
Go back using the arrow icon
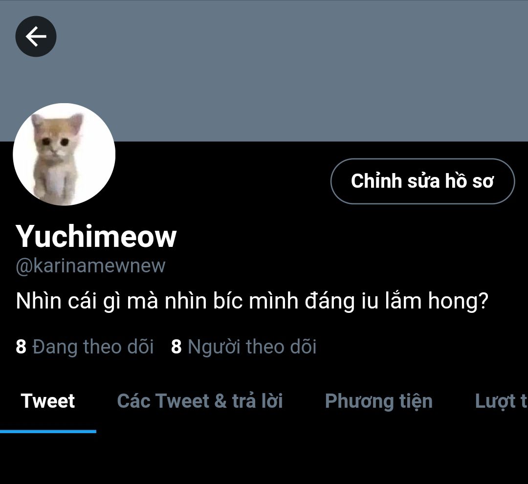tap(36, 36)
